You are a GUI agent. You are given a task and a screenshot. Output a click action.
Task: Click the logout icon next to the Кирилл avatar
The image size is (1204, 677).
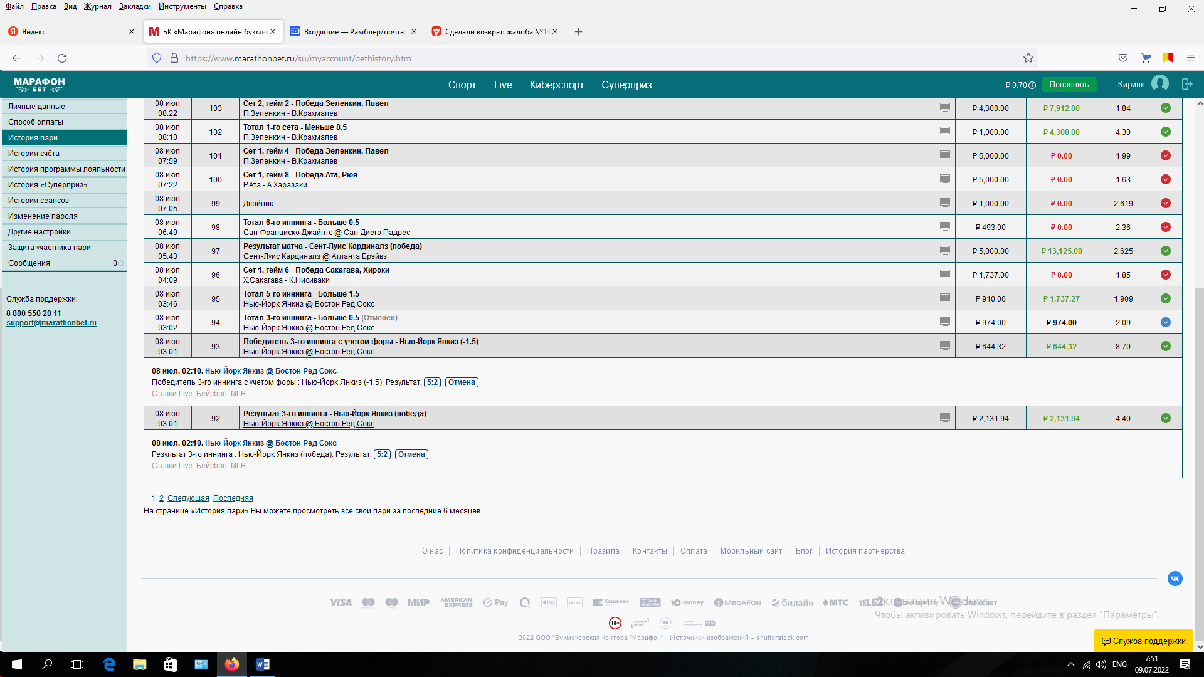[1186, 84]
